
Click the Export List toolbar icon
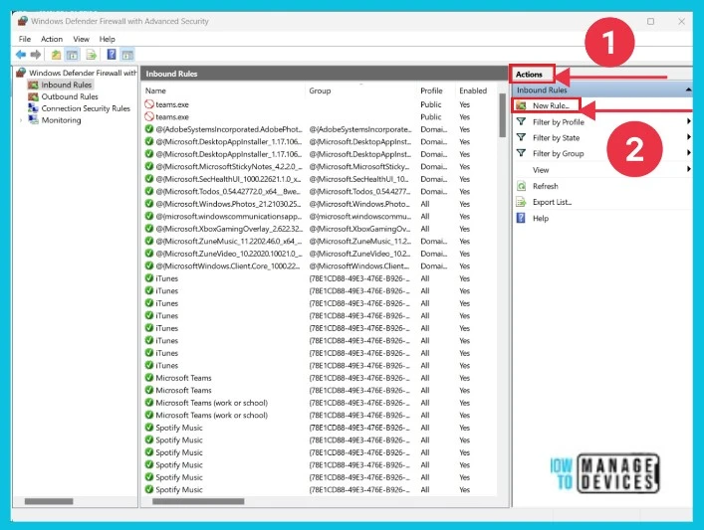click(x=92, y=55)
